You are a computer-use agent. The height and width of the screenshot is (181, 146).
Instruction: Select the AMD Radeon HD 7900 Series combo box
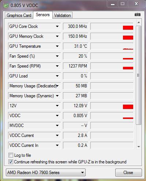[x=46, y=173]
